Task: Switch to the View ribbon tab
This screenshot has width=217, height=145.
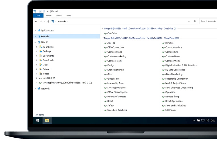Action: (x=69, y=16)
